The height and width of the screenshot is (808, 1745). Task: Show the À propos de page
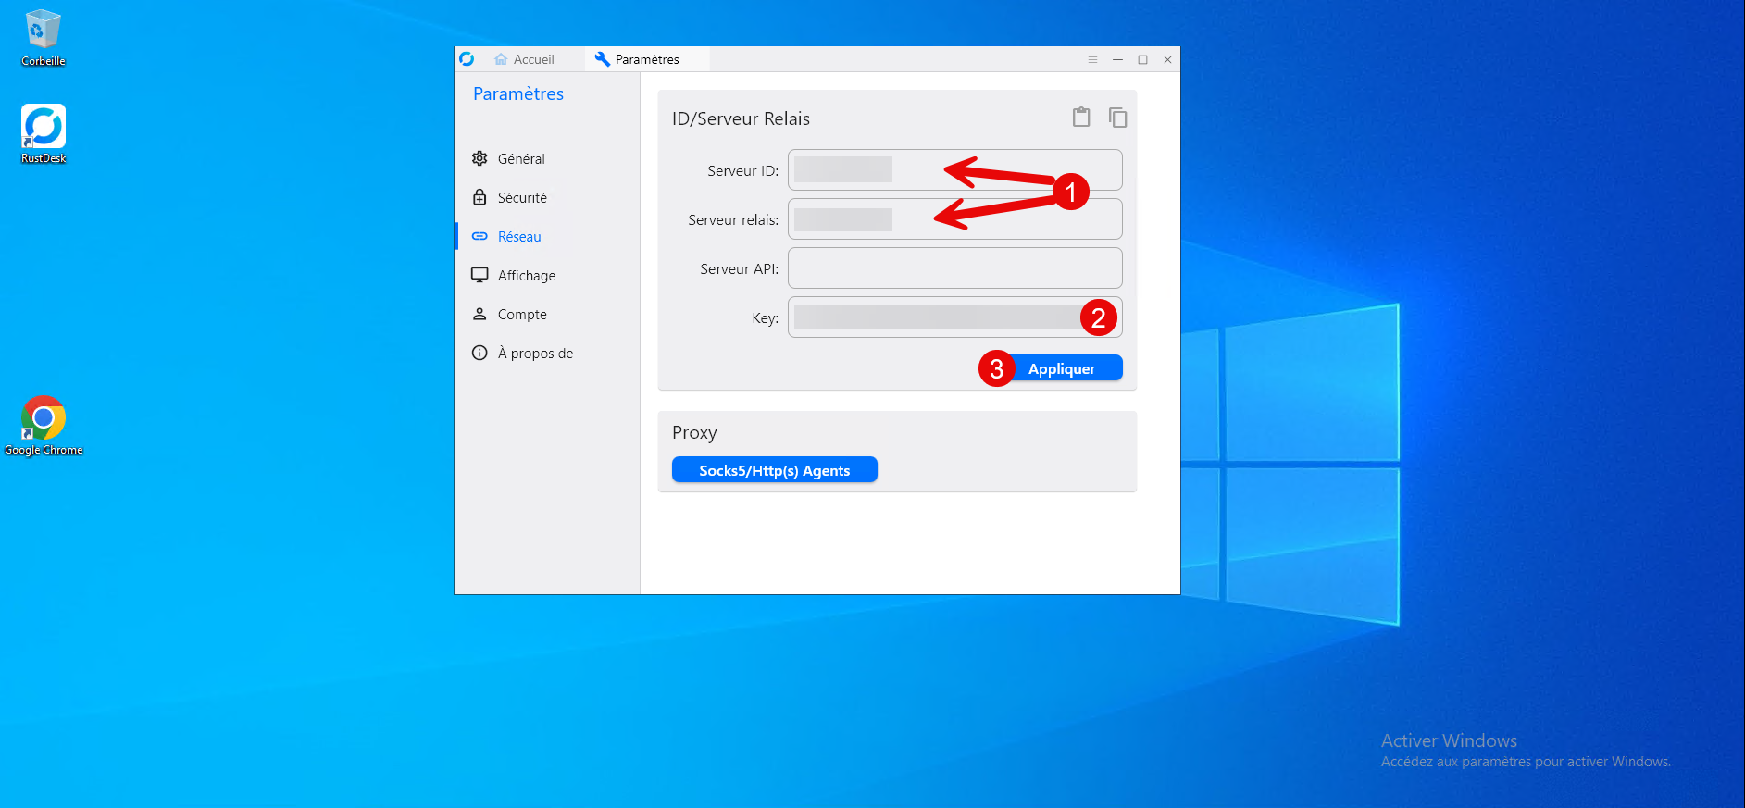click(x=534, y=354)
